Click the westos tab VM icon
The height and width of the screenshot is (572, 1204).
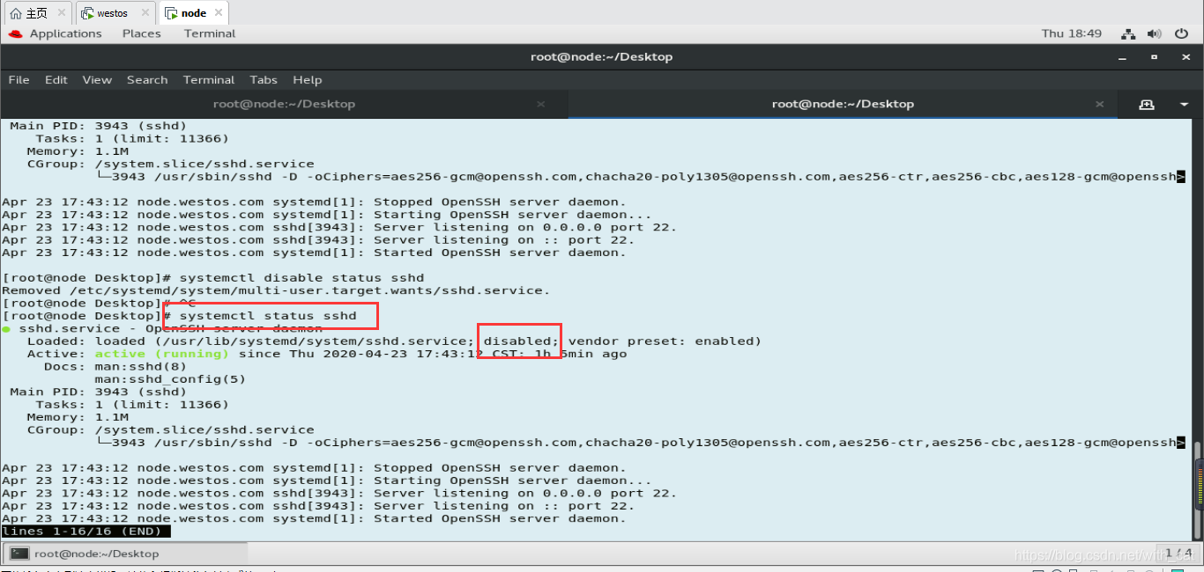click(87, 13)
